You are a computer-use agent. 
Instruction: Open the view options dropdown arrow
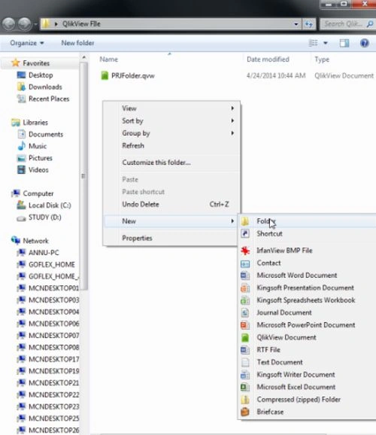click(326, 43)
